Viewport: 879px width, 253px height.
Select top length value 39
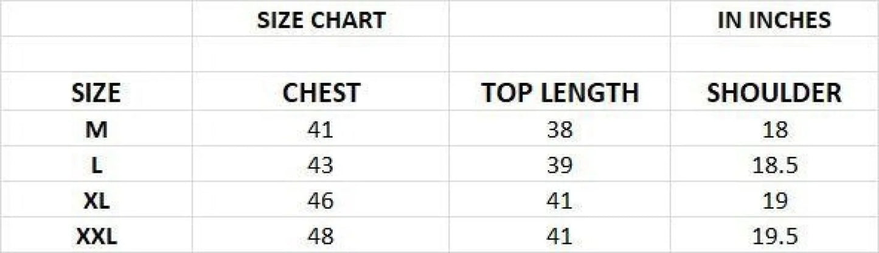(560, 165)
